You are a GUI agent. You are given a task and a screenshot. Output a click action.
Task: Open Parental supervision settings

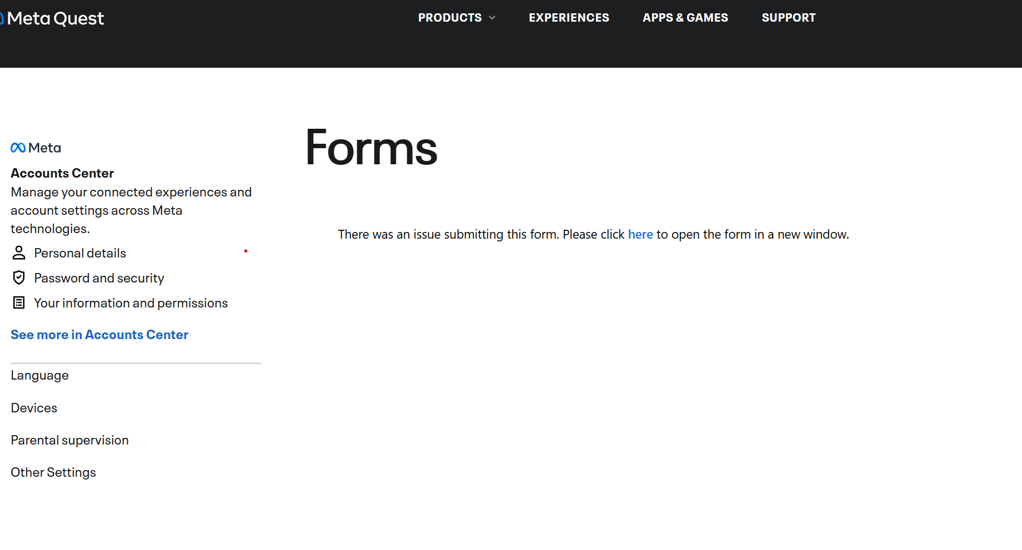[x=69, y=440]
